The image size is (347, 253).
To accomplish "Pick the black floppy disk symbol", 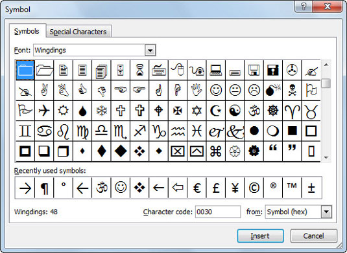I will (x=273, y=70).
